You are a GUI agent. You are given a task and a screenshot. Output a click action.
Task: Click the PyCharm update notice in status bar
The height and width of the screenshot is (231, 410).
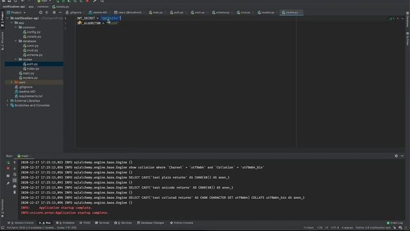click(42, 228)
